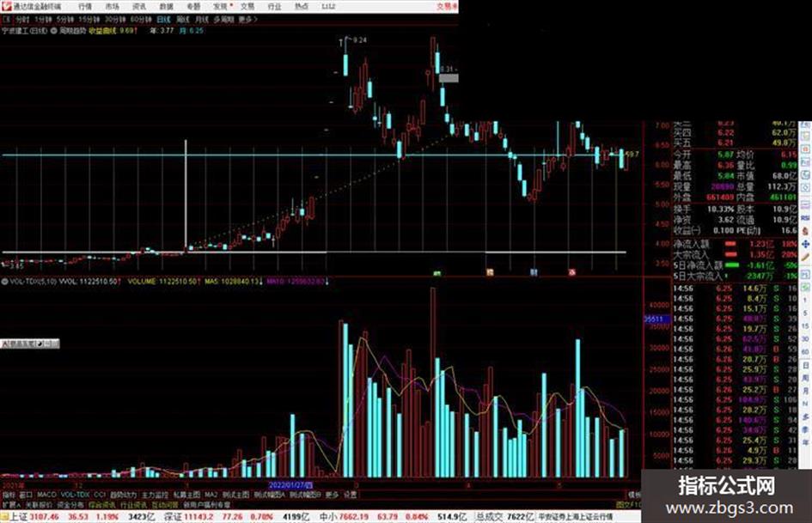Click the small floating toolbar over the volume pane
The height and width of the screenshot is (523, 812).
tap(29, 344)
